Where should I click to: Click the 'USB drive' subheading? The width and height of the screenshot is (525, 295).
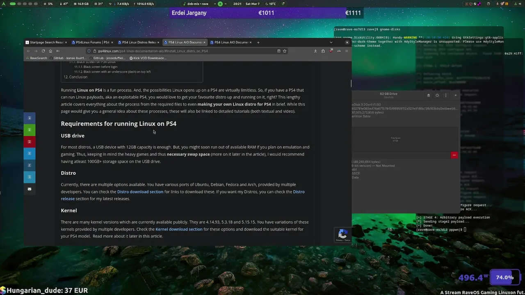73,136
